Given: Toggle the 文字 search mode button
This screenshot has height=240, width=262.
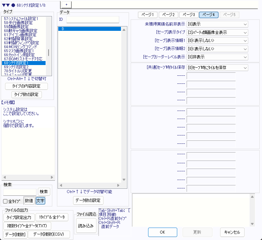Looking at the screenshot, I should pyautogui.click(x=40, y=201).
